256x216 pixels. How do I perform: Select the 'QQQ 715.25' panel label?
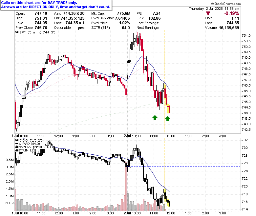(31, 140)
